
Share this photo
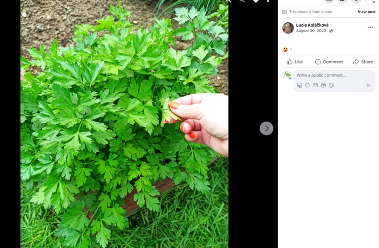363,62
